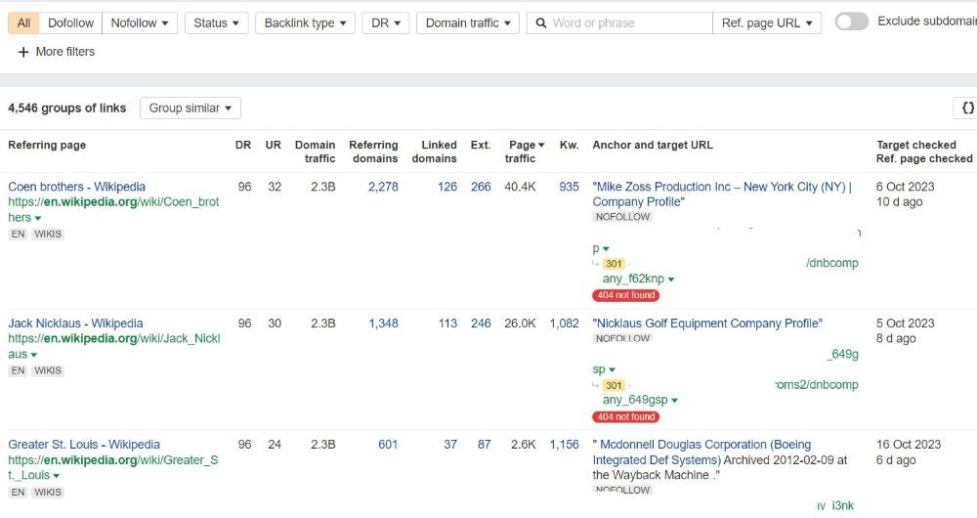This screenshot has height=518, width=977.
Task: Select the All links filter tab
Action: (x=23, y=23)
